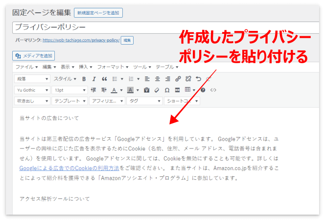Open the ショートコ... dropdown
The image size is (325, 221).
point(182,101)
